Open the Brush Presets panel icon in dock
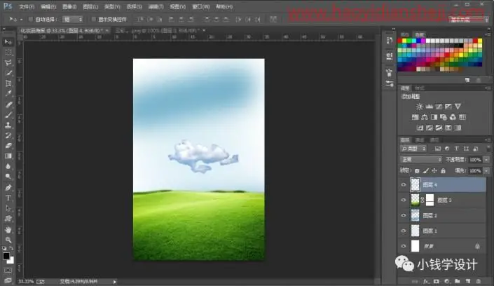This screenshot has height=286, width=494. coord(390,83)
